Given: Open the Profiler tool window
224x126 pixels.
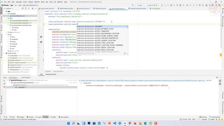Looking at the screenshot, I should [x=53, y=117].
